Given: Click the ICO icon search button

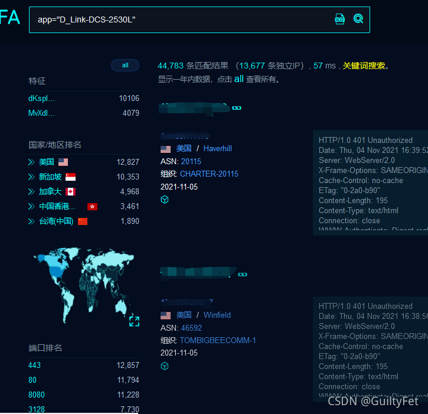Looking at the screenshot, I should tap(339, 19).
